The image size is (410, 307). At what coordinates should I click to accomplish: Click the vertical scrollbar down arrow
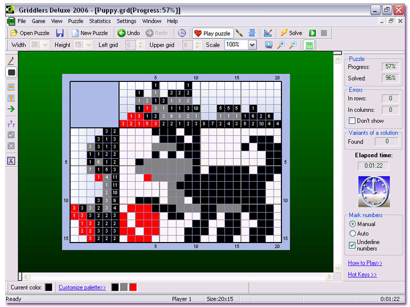[x=338, y=268]
